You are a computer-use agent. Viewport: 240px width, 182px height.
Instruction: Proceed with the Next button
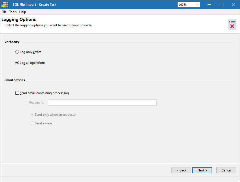202,170
